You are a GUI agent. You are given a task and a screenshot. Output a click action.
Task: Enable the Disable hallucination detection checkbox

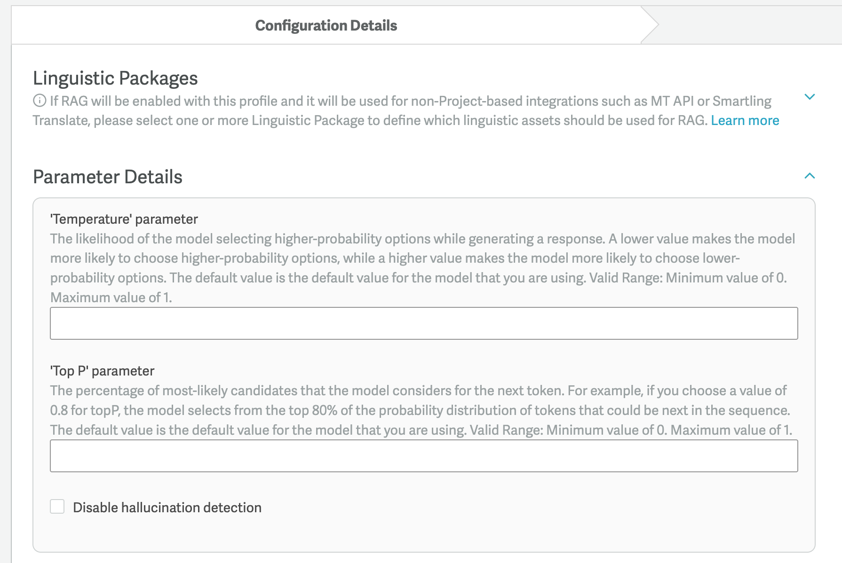[57, 507]
